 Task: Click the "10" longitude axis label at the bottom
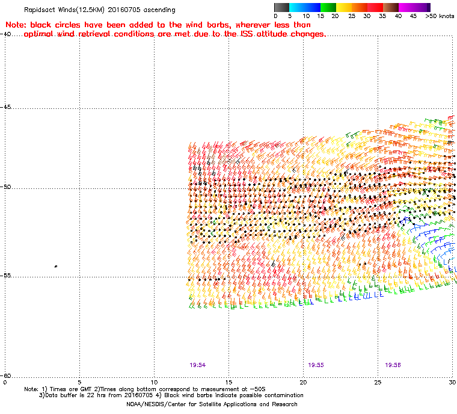(154, 382)
